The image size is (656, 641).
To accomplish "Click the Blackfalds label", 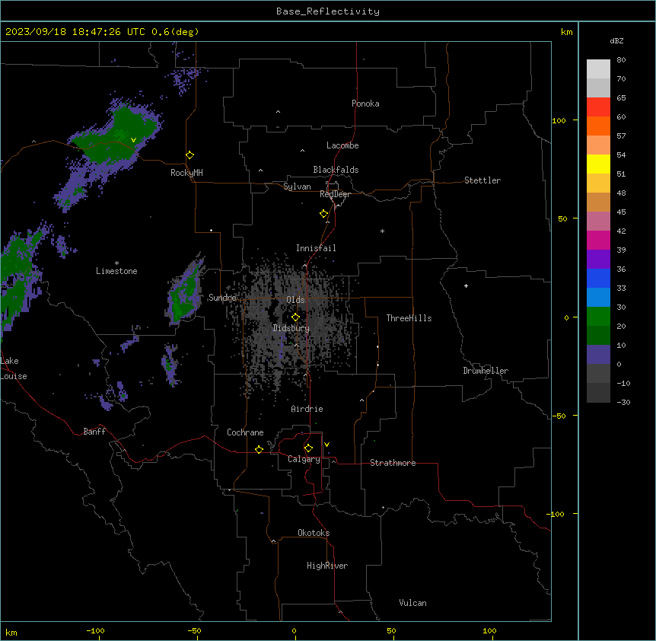I will [336, 170].
